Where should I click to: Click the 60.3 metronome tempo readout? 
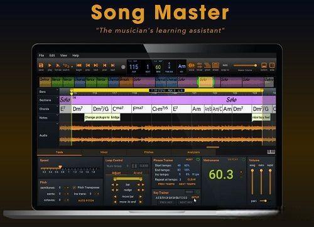click(x=221, y=174)
